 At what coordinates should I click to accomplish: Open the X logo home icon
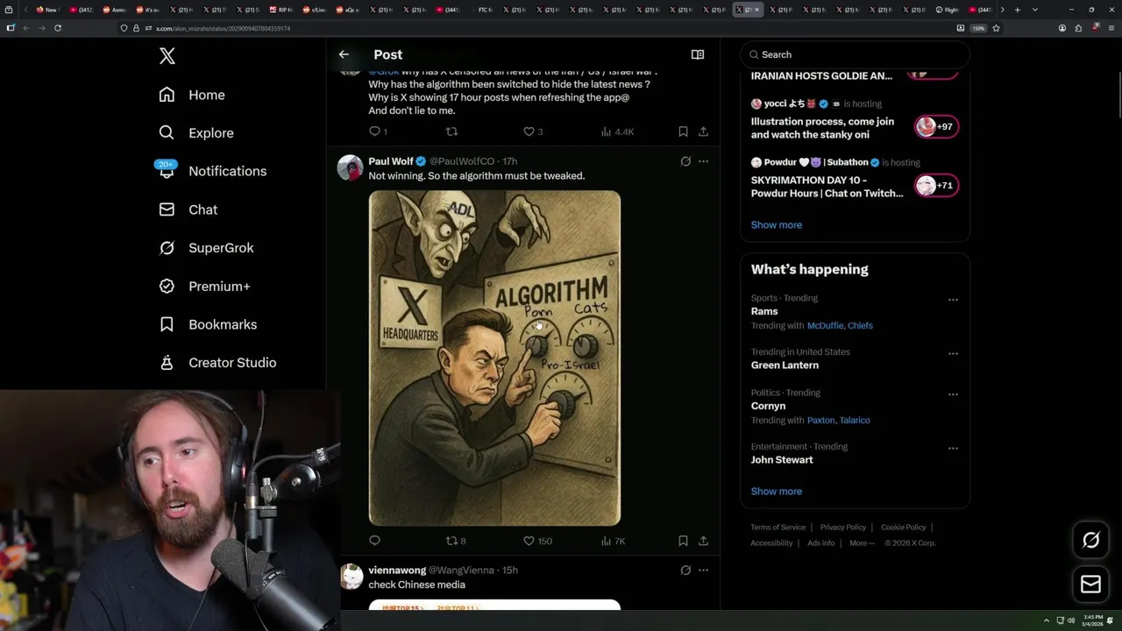coord(167,56)
